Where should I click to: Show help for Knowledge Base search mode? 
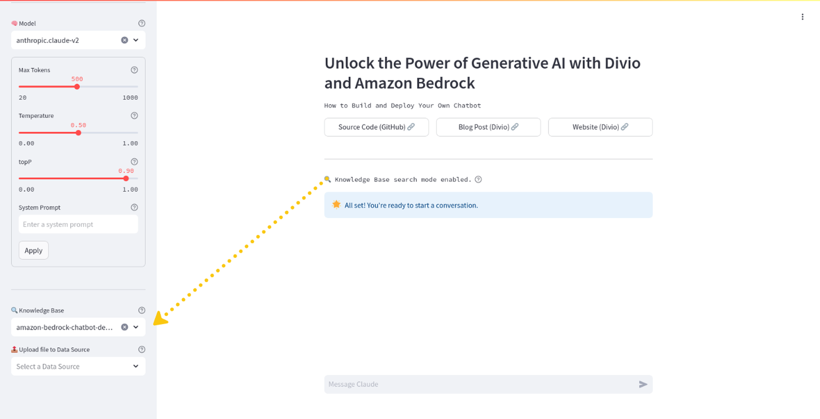pos(478,179)
